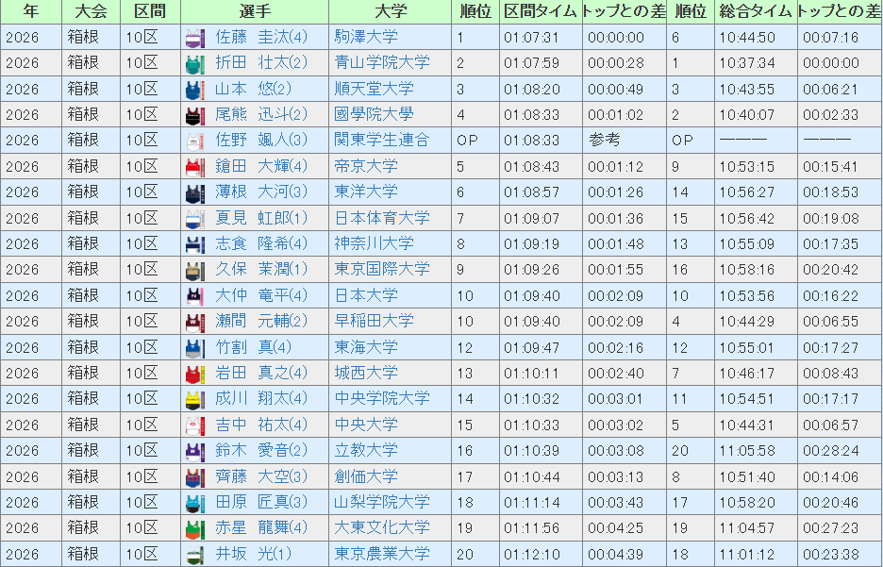This screenshot has width=883, height=567.
Task: Click the Komazawa uniform icon beside 佐藤 圭汰
Action: click(x=194, y=38)
